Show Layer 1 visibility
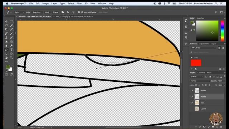 pos(192,109)
